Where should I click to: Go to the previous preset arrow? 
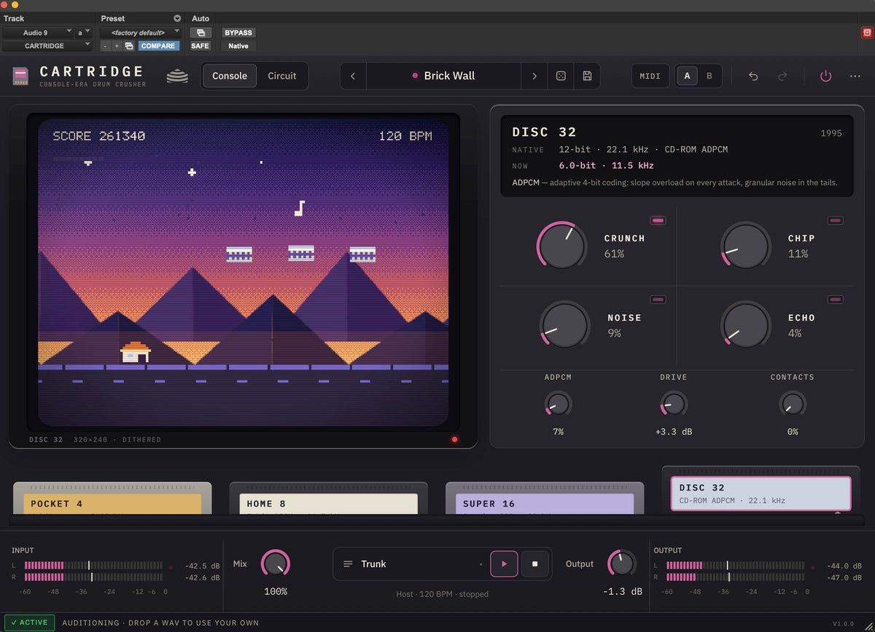point(353,76)
